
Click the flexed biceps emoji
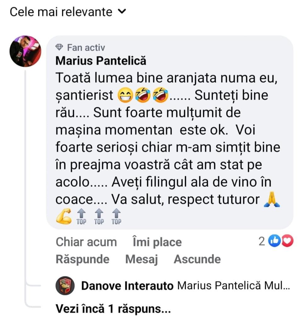click(64, 216)
